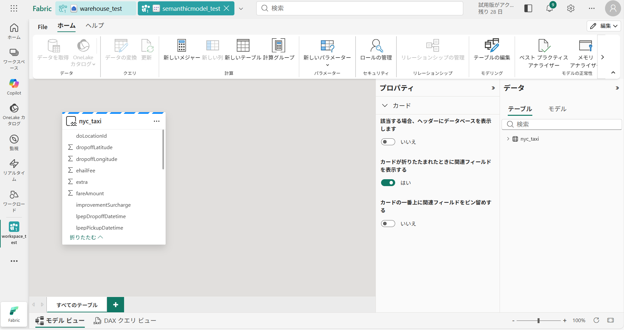The height and width of the screenshot is (330, 624).
Task: Switch to the ヘルプ ribbon tab
Action: coord(95,26)
